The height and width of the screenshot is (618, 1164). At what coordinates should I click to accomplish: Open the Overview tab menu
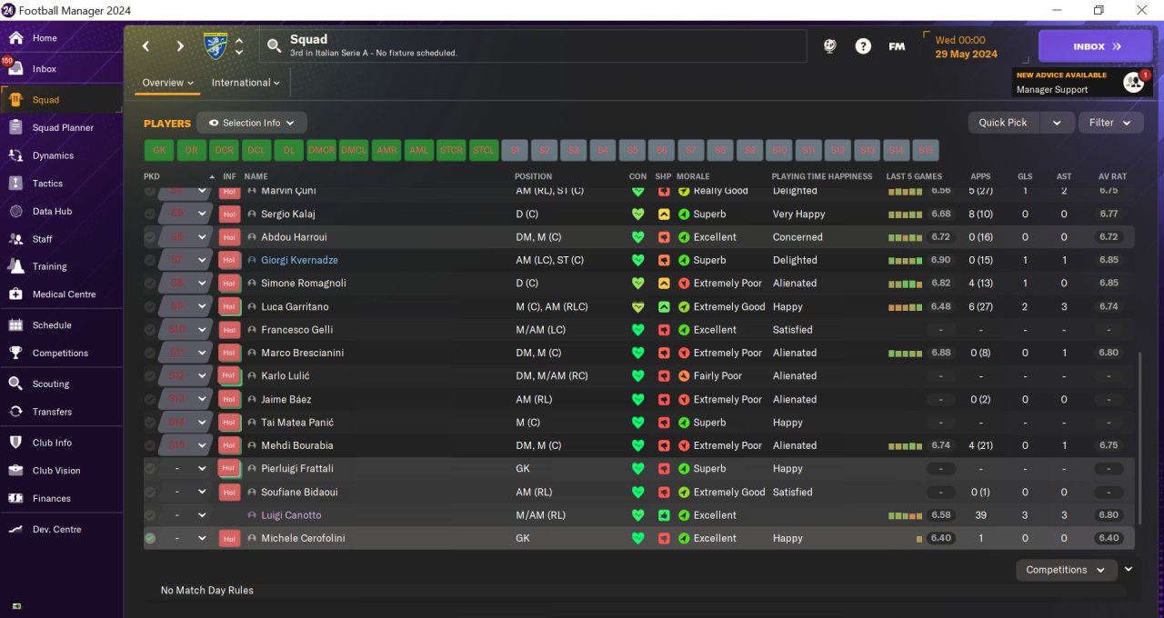[x=168, y=83]
